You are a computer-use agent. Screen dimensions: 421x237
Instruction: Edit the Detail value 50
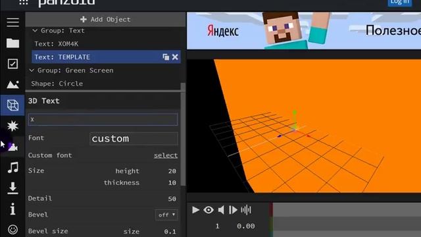coord(172,199)
